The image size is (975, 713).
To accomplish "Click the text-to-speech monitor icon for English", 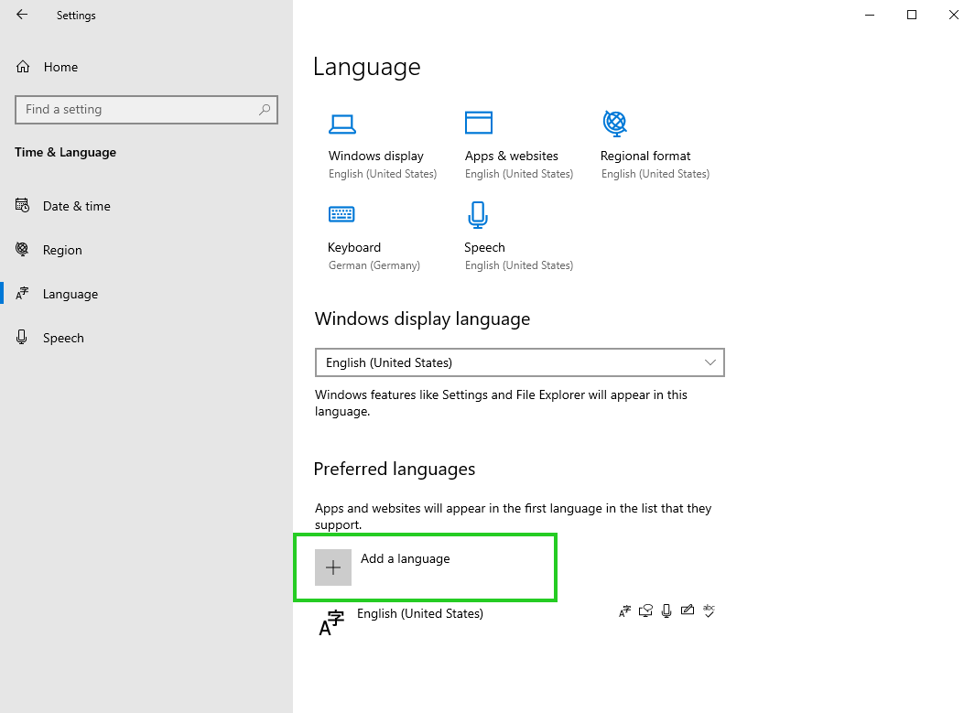I will pos(646,610).
